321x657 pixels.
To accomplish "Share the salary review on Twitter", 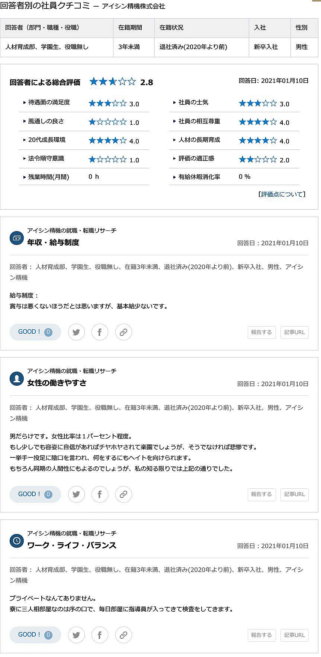I will coord(76,332).
